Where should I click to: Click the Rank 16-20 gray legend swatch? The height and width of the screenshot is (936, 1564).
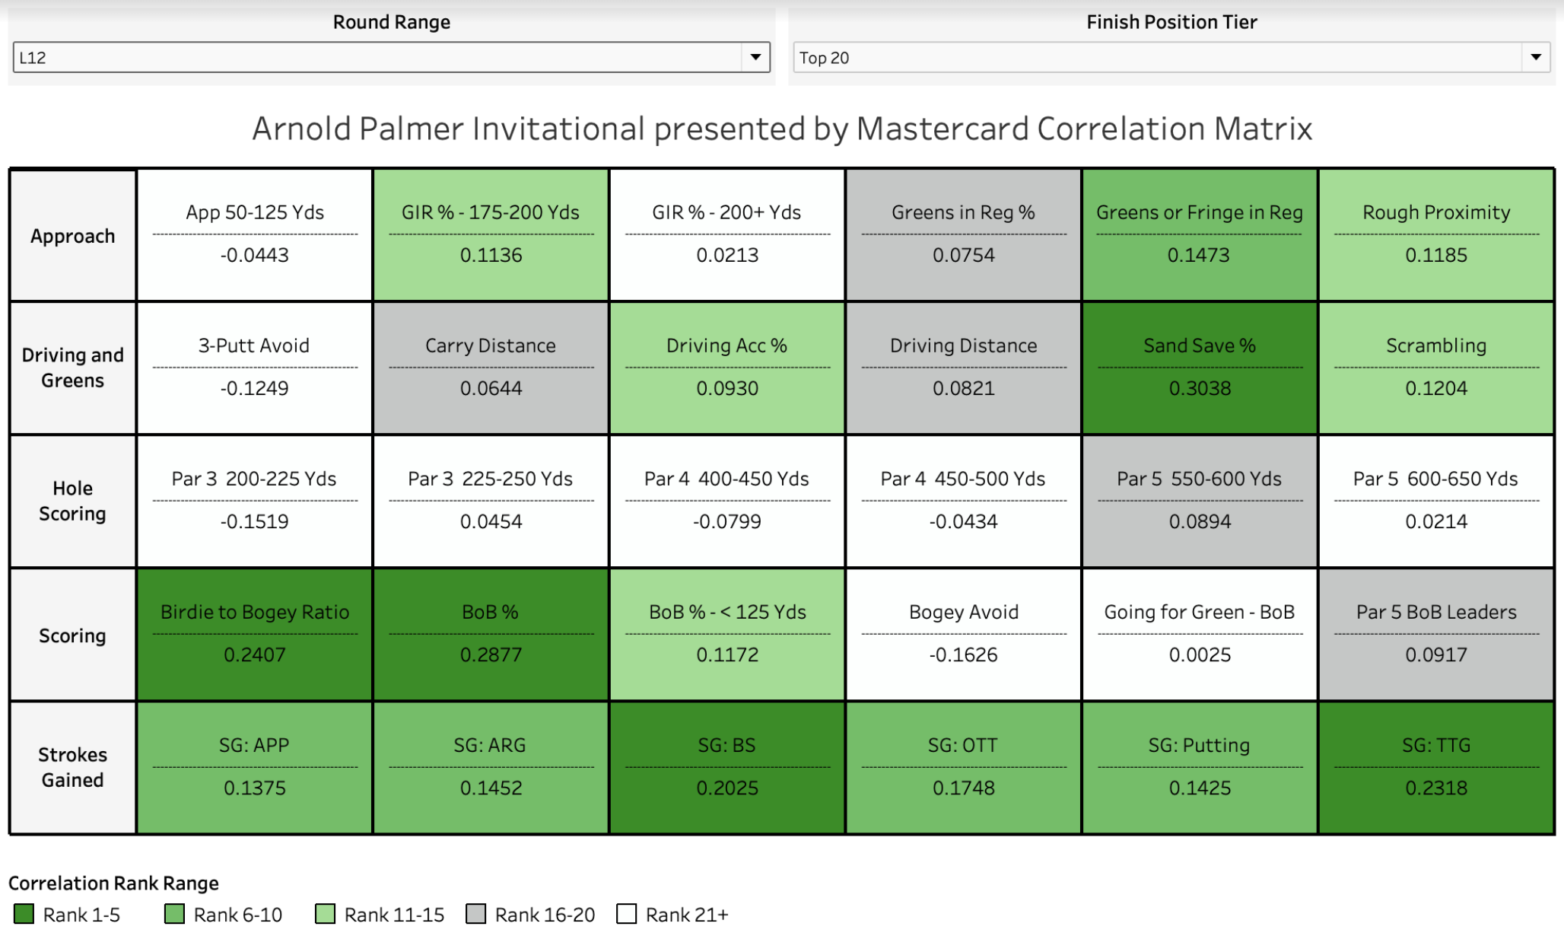(476, 914)
